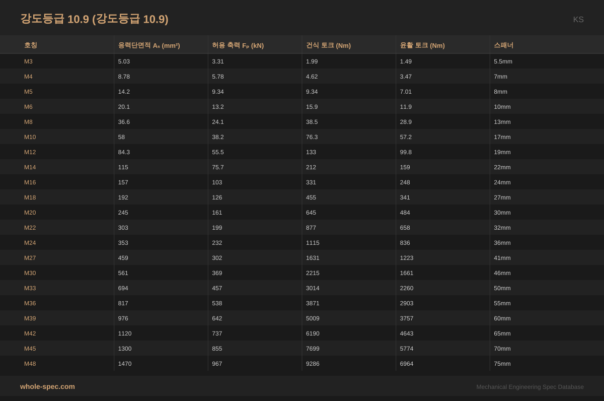Click the 응력단면적 A (mm²) header

coord(148,45)
